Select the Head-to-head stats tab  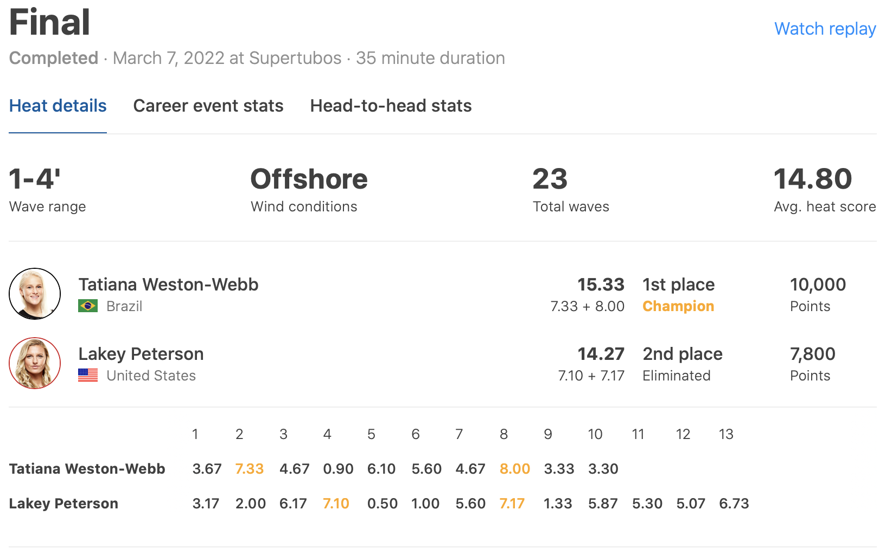pos(391,106)
